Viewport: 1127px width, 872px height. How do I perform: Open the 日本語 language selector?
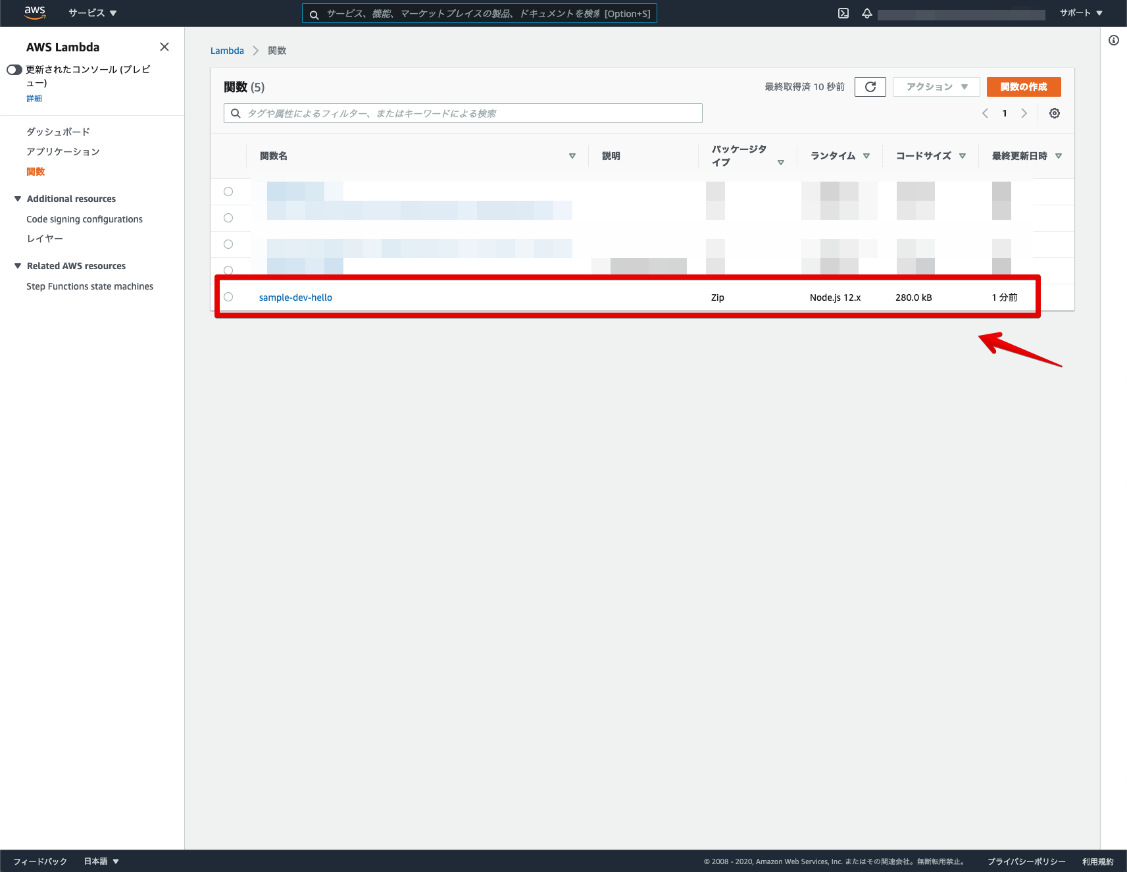(101, 861)
